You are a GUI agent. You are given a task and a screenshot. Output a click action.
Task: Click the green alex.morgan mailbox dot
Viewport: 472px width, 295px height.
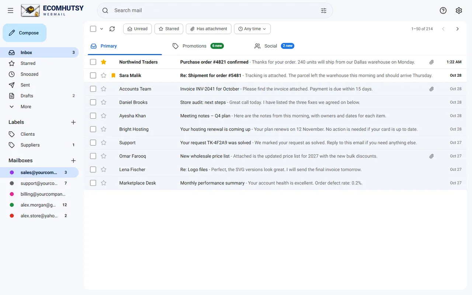12,205
